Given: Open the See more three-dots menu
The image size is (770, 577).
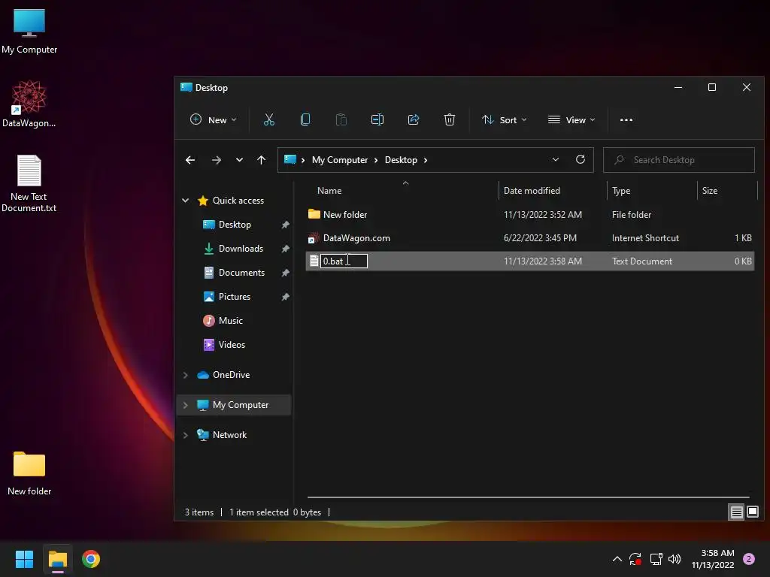Looking at the screenshot, I should coord(626,119).
